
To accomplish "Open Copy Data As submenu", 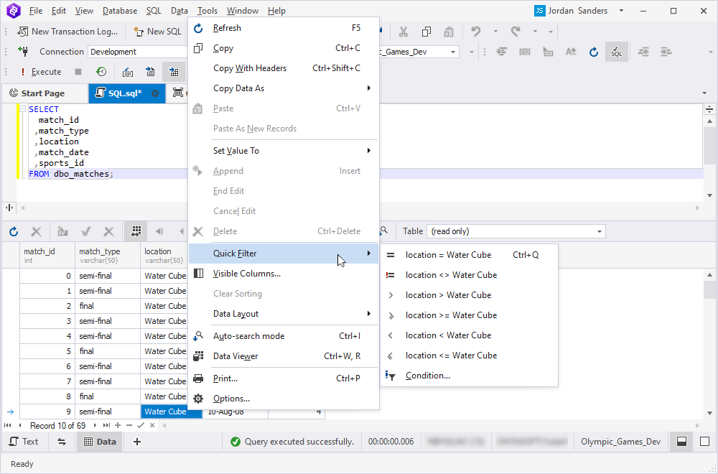I will click(284, 88).
